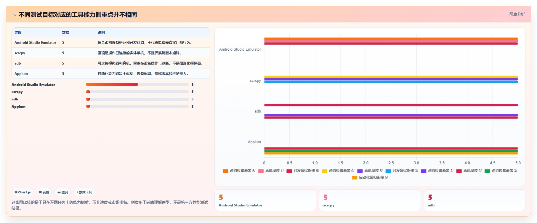The height and width of the screenshot is (223, 537).
Task: Toggle the 自动化回归衔接 5/ legend item
Action: (370, 177)
